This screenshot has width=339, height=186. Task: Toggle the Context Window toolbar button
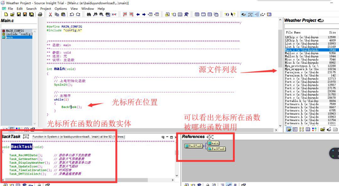pos(250,14)
